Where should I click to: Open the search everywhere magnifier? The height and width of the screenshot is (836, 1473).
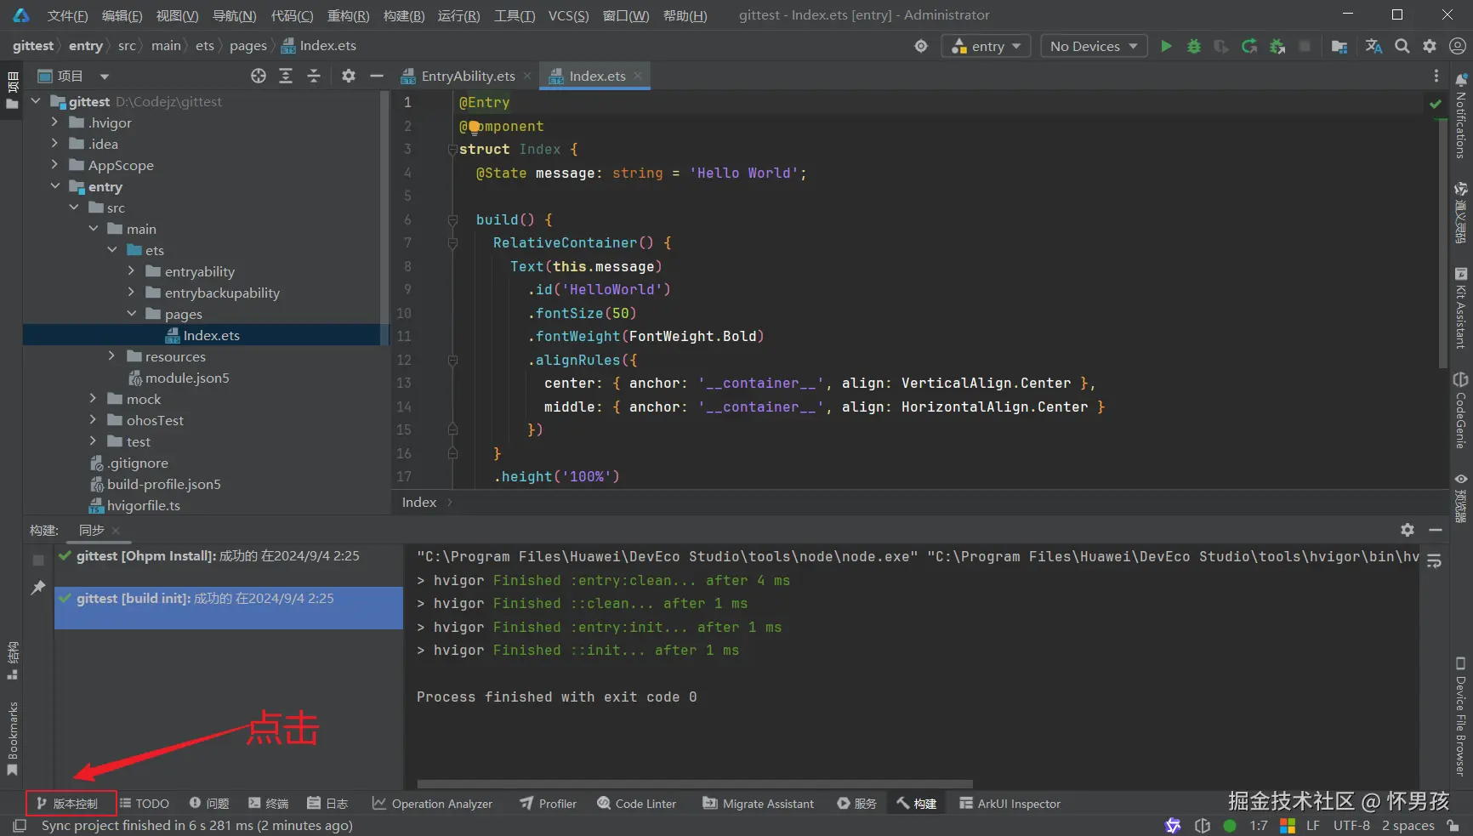(1402, 47)
